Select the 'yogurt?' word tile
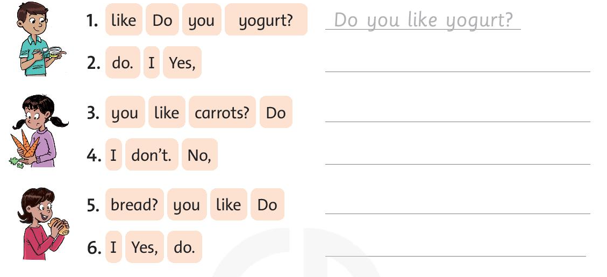Viewport: 607px width, 277px height. tap(266, 20)
